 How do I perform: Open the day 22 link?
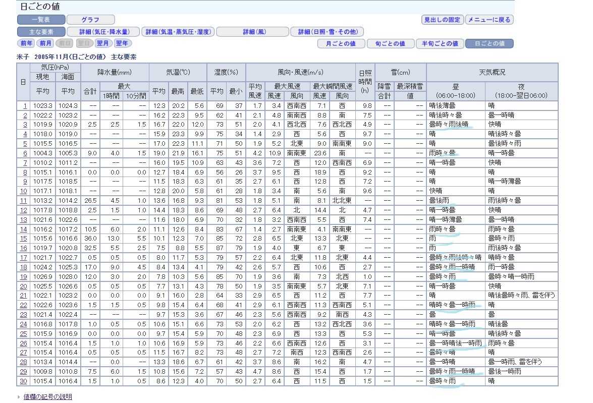coord(23,305)
